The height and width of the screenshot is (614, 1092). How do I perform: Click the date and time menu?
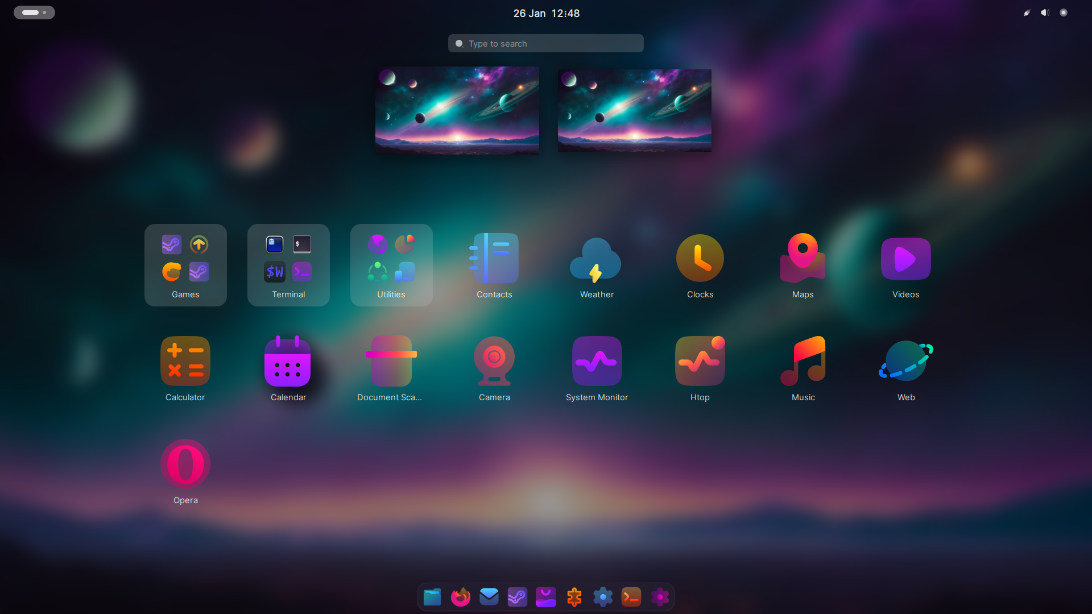[546, 13]
